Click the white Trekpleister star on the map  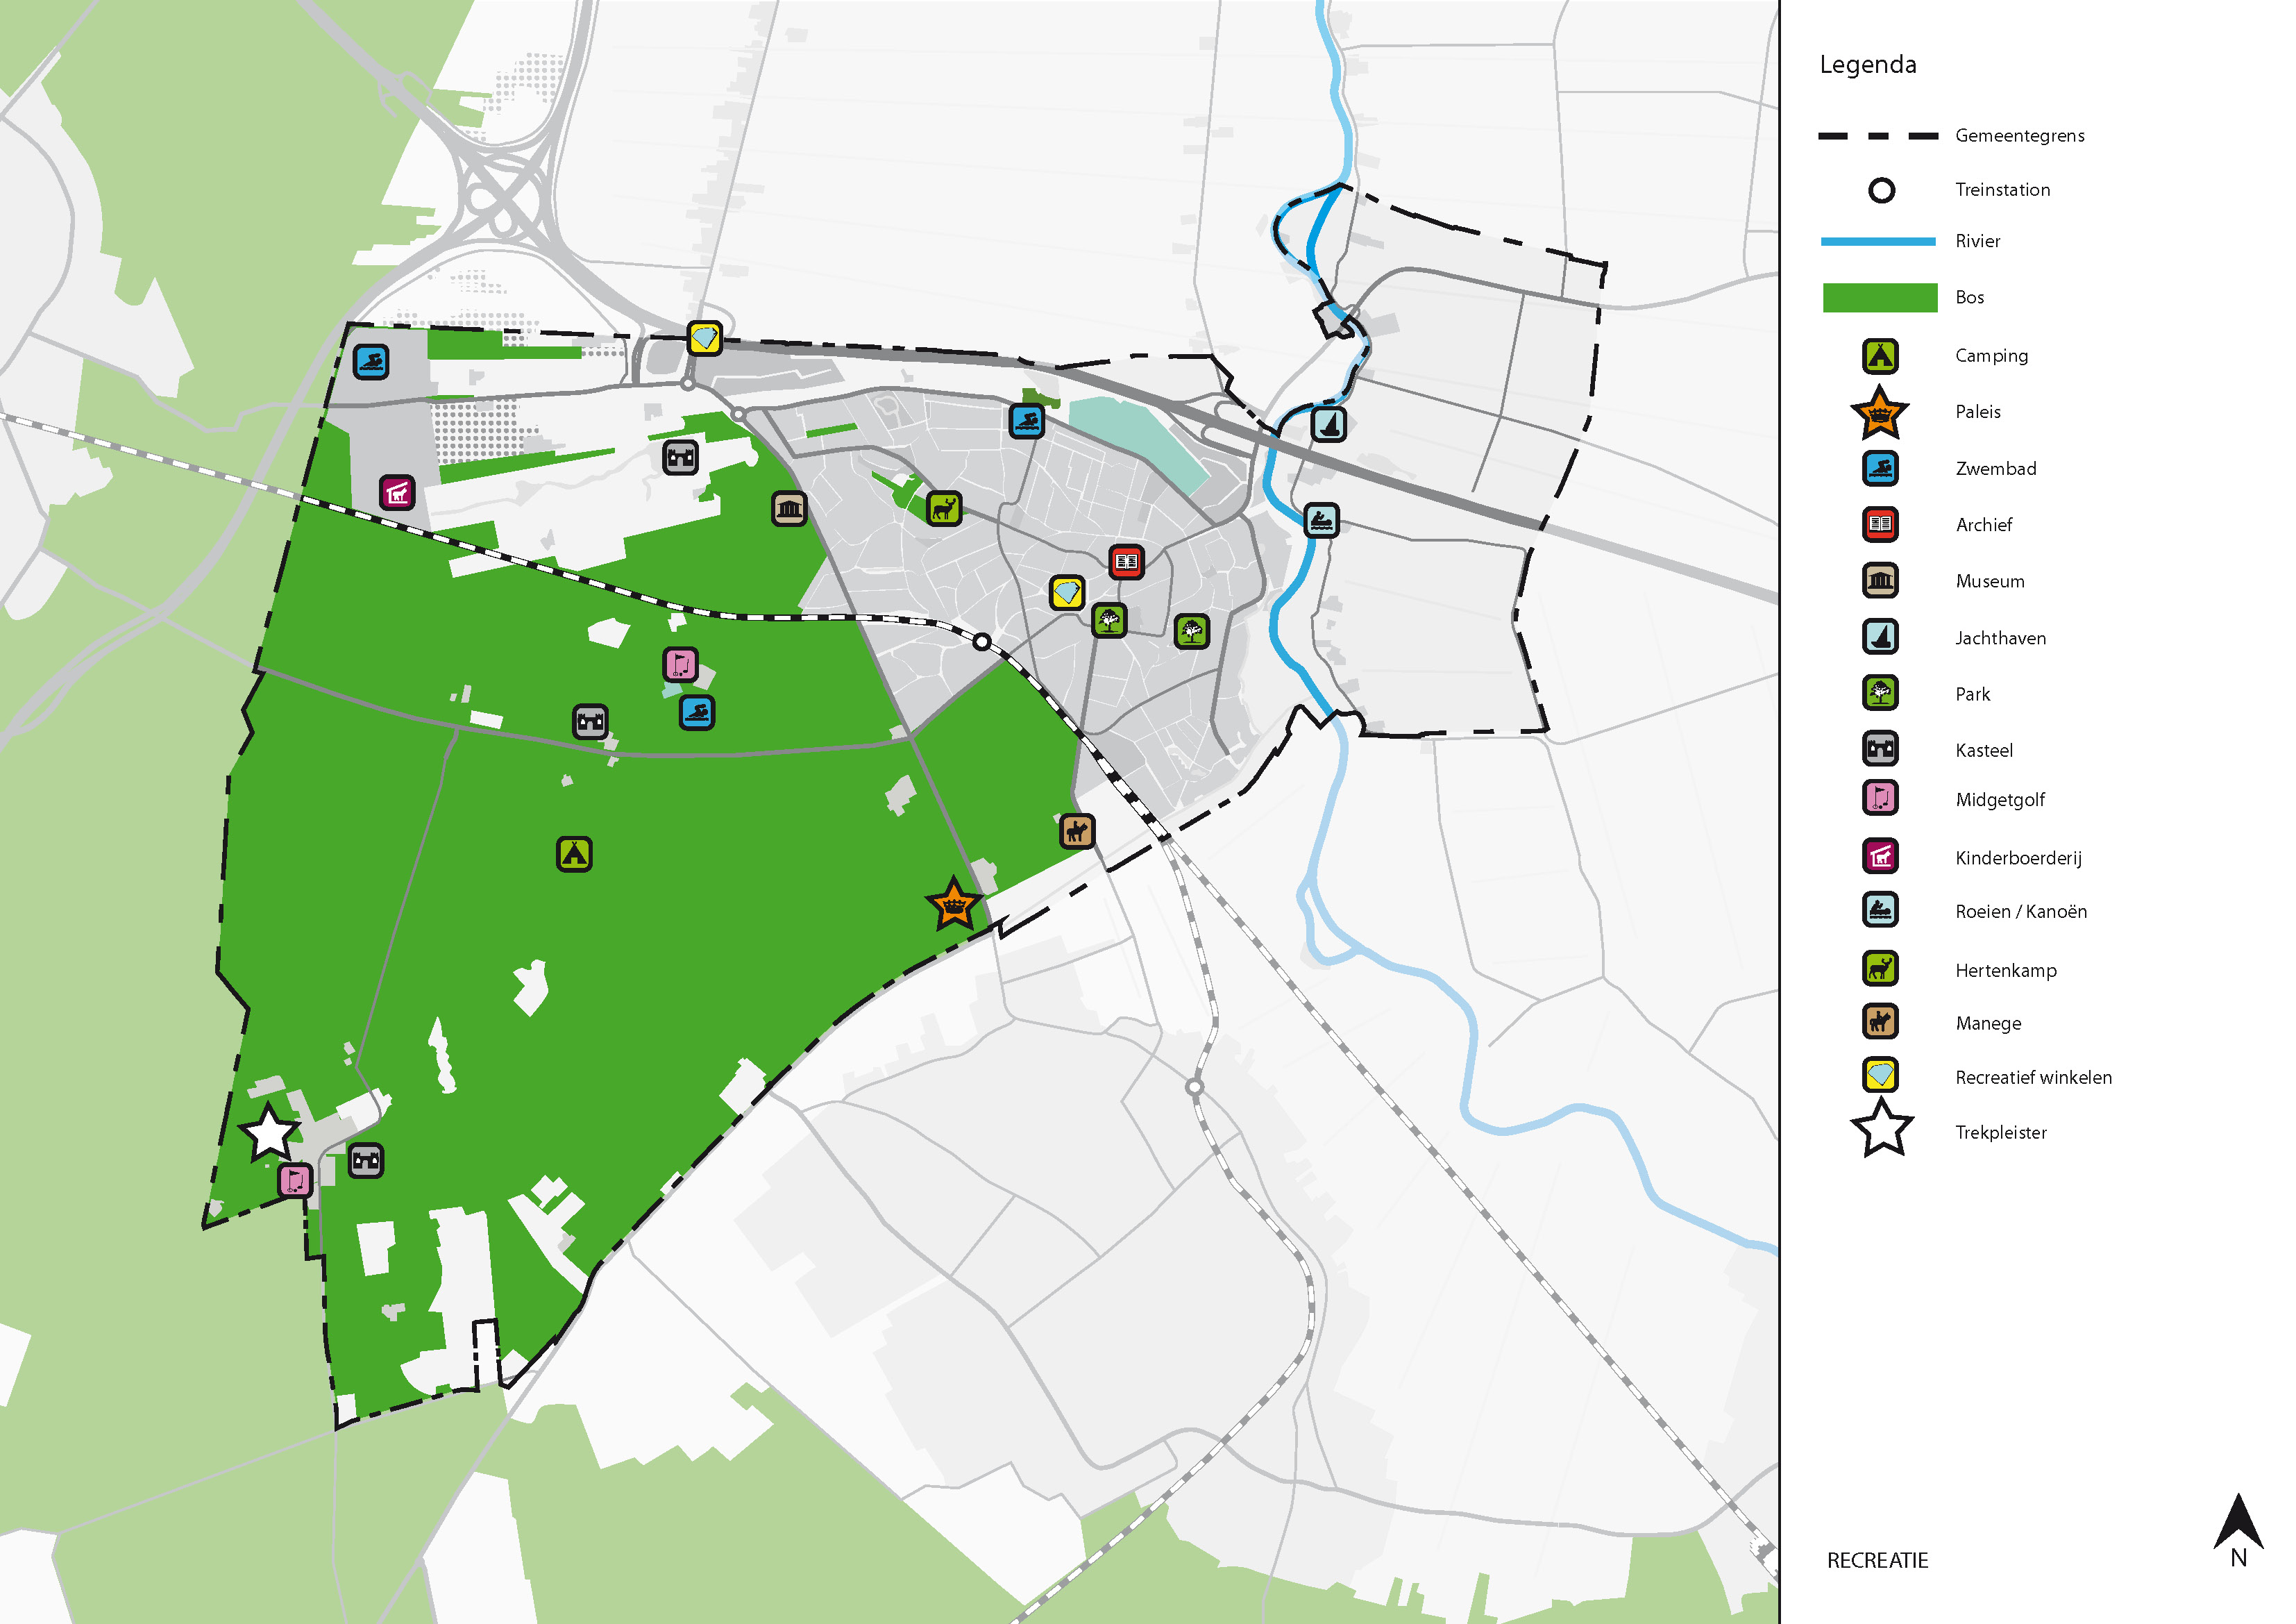(x=269, y=1132)
